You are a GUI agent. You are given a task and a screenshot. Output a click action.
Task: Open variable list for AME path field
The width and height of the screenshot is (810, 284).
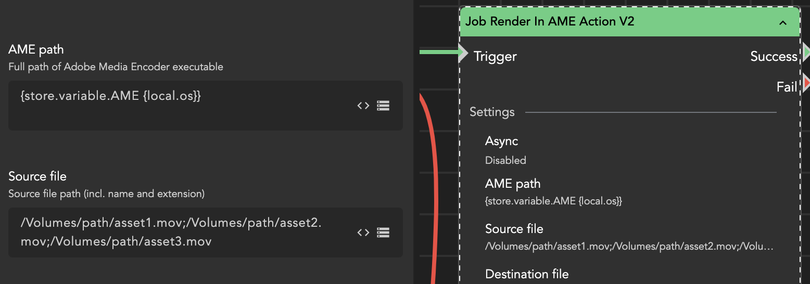[x=383, y=106]
